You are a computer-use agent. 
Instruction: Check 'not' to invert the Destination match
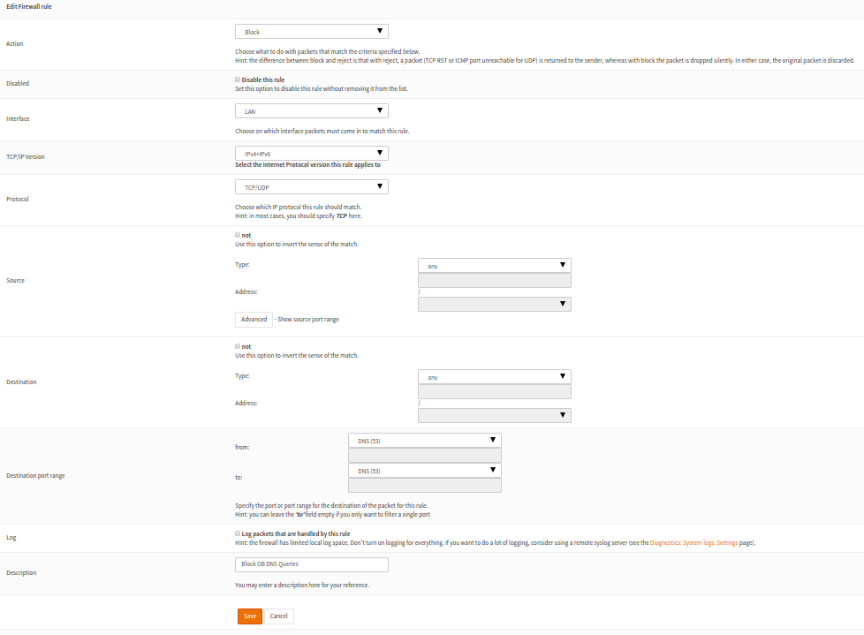click(237, 345)
